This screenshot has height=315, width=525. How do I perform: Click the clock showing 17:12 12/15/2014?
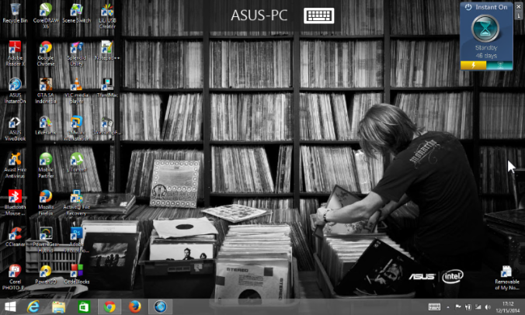click(507, 307)
